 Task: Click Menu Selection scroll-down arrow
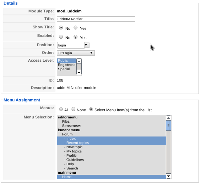(168, 176)
